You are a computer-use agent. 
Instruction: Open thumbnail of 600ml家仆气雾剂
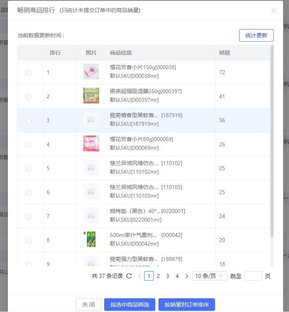(x=91, y=239)
